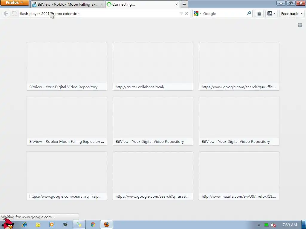The image size is (306, 229).
Task: Minimize the Firefox window
Action: (x=281, y=3)
